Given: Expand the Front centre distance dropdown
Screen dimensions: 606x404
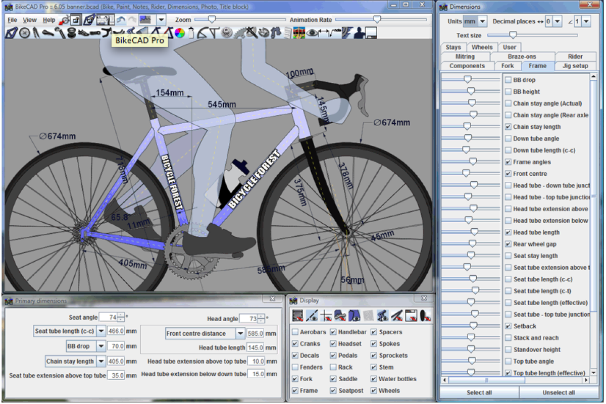Looking at the screenshot, I should [240, 333].
